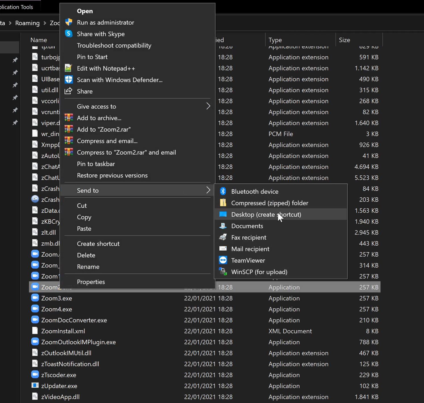Click the WinRAR icon beside Add to archive

69,118
